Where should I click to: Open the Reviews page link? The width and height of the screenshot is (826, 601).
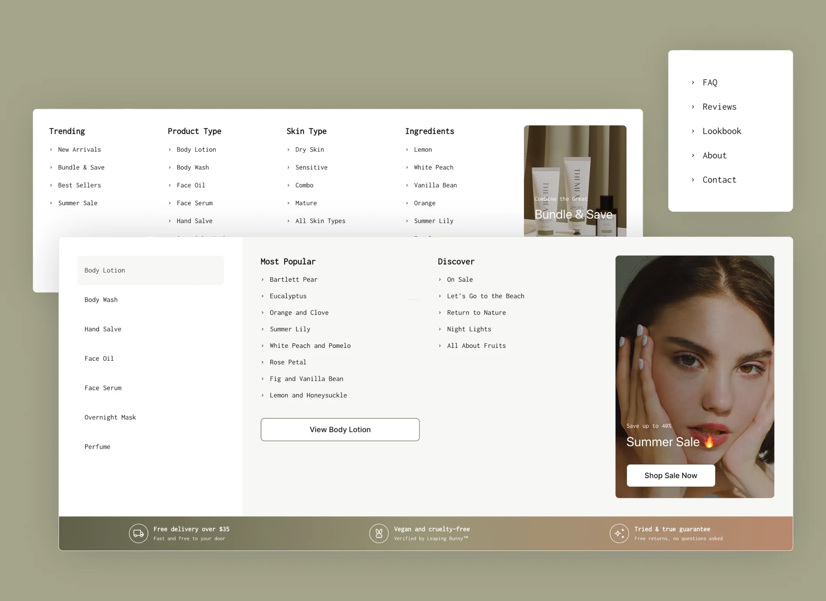(x=719, y=107)
